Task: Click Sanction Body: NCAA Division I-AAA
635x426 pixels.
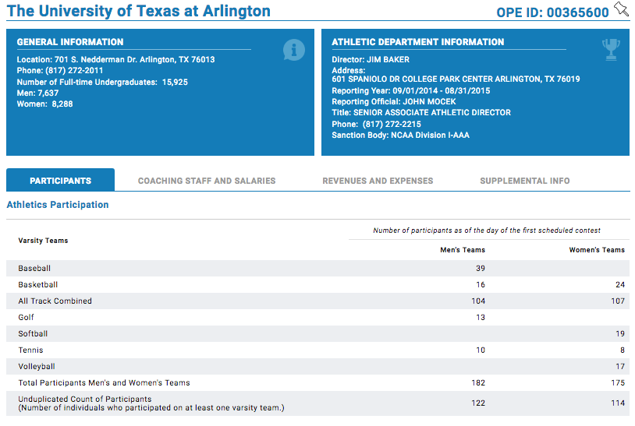Action: tap(400, 135)
